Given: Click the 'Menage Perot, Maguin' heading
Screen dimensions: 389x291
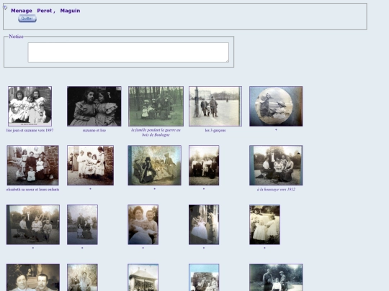Looking at the screenshot, I should pos(45,11).
